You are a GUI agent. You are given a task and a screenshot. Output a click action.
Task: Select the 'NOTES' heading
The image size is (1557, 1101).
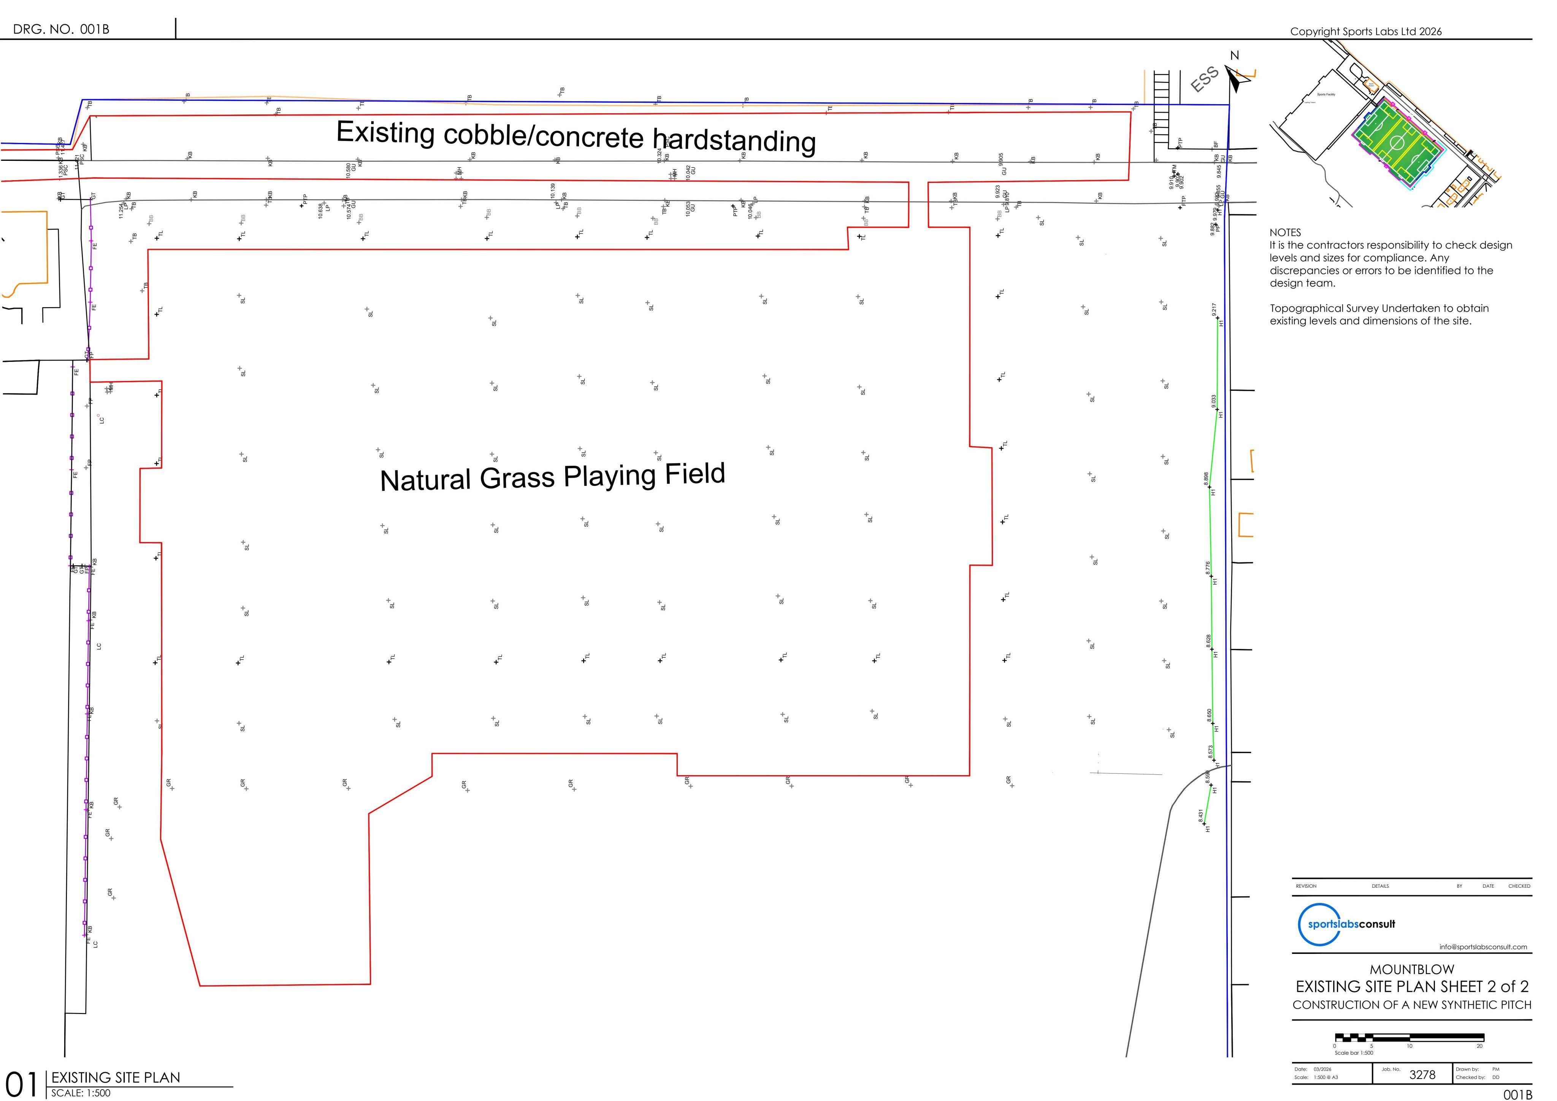coord(1285,232)
